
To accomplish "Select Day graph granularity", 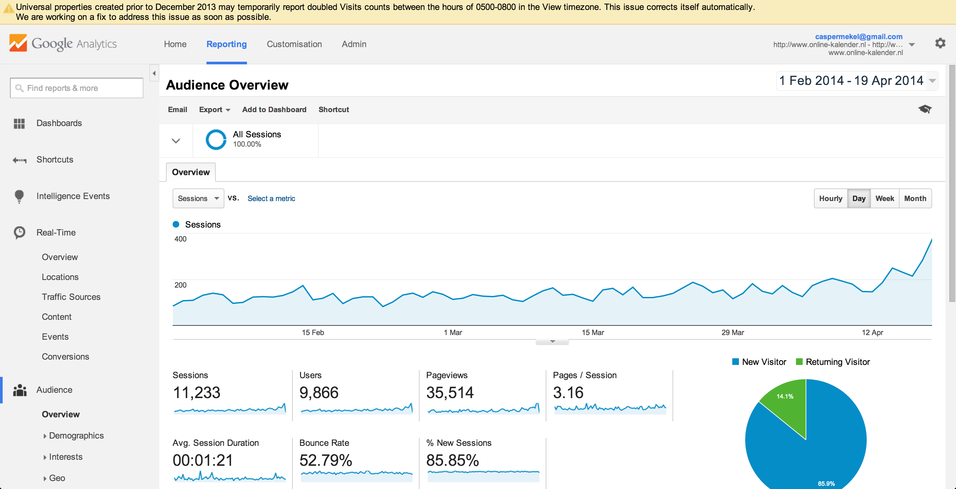I will 859,198.
